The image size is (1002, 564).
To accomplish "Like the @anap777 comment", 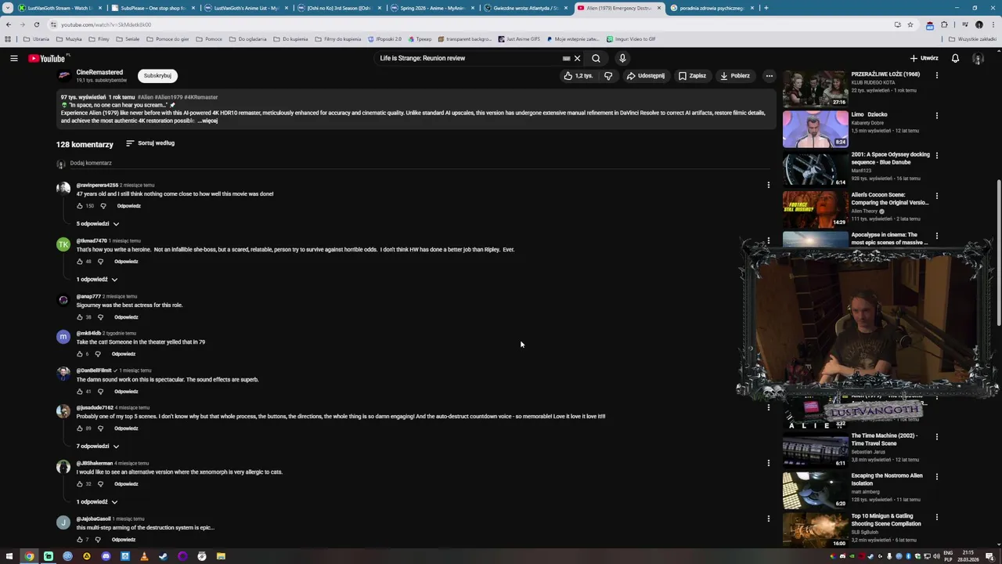I will click(x=80, y=317).
